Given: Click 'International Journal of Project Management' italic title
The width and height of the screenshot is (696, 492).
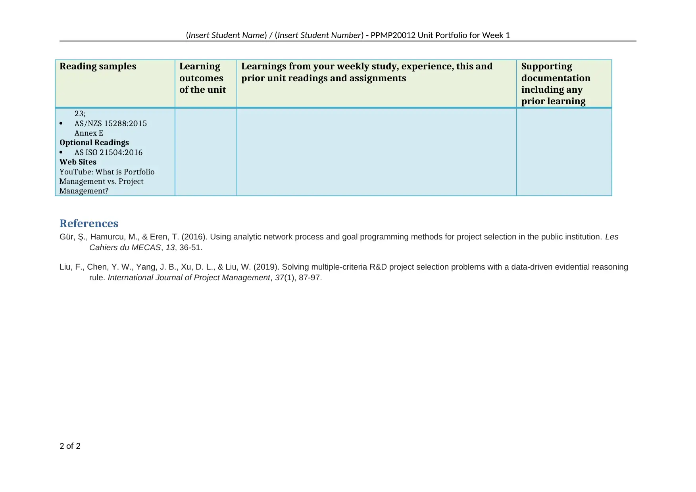Looking at the screenshot, I should (189, 278).
